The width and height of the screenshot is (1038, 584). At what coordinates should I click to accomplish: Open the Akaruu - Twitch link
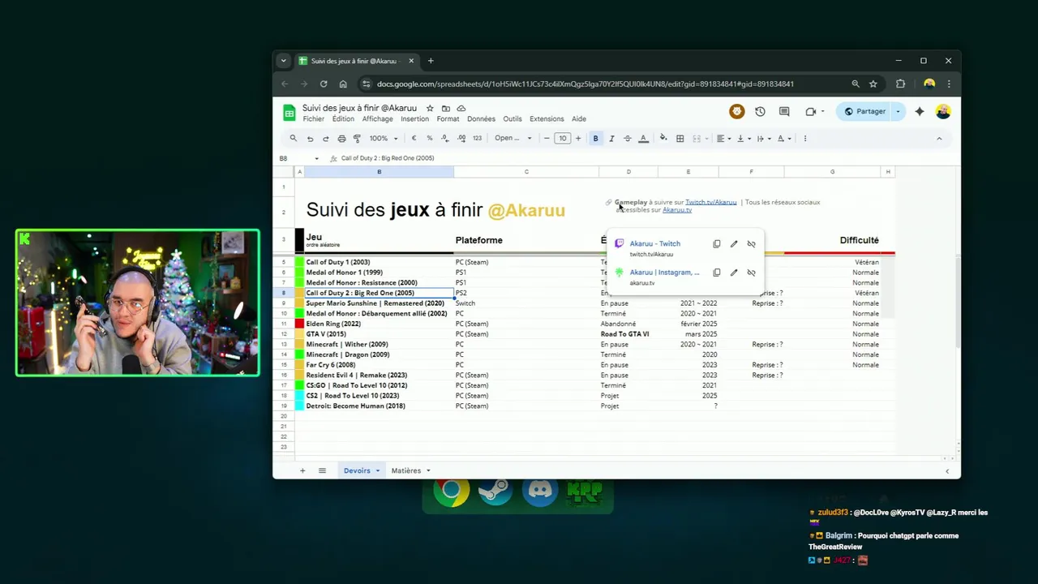[654, 243]
